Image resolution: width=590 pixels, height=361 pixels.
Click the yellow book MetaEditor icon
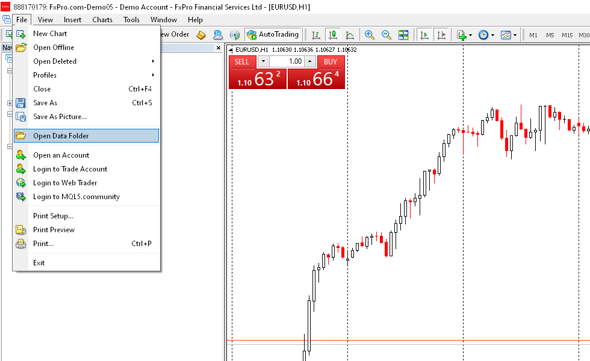(201, 35)
